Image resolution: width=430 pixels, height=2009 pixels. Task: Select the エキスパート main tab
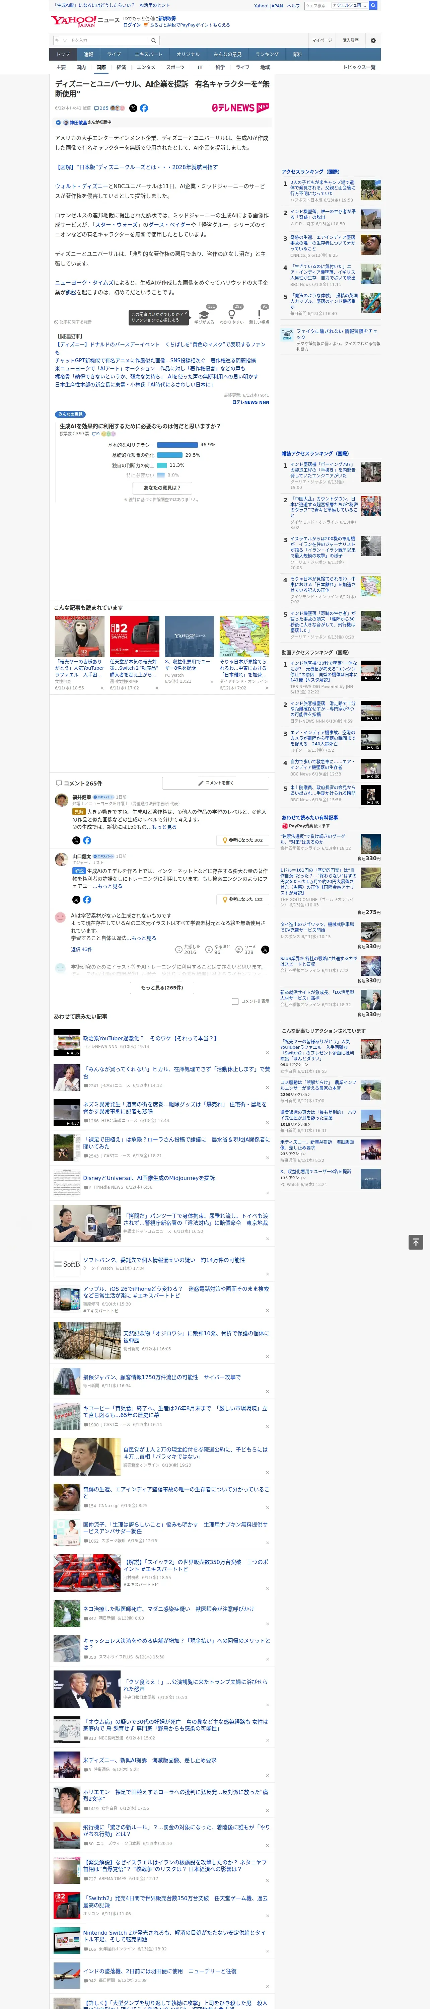(x=148, y=55)
